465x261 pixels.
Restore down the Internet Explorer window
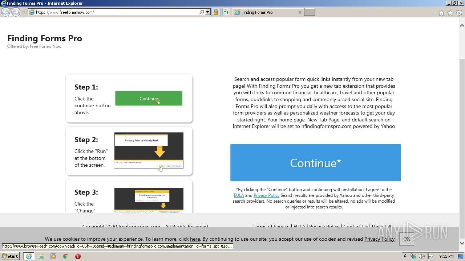[454, 3]
